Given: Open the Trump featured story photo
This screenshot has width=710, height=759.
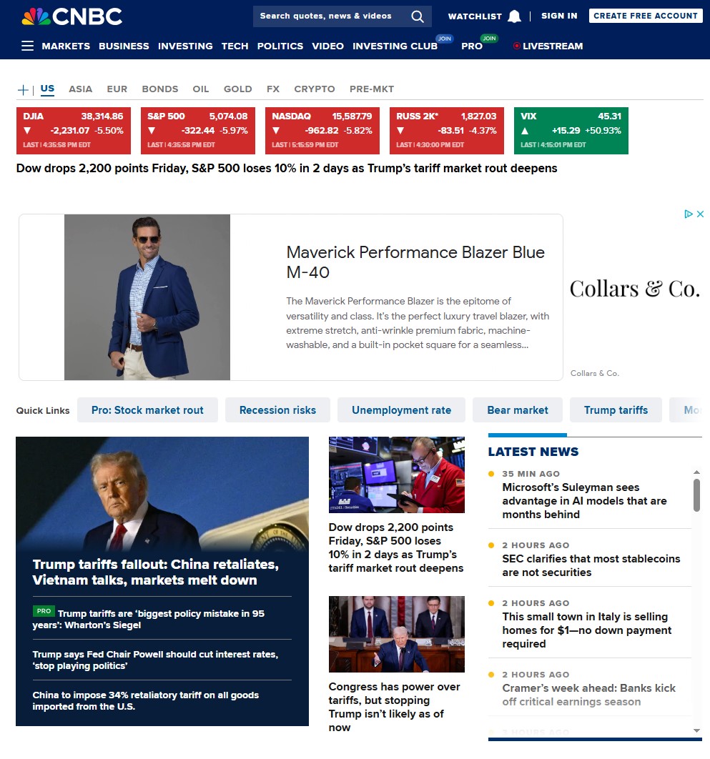Looking at the screenshot, I should click(x=162, y=494).
